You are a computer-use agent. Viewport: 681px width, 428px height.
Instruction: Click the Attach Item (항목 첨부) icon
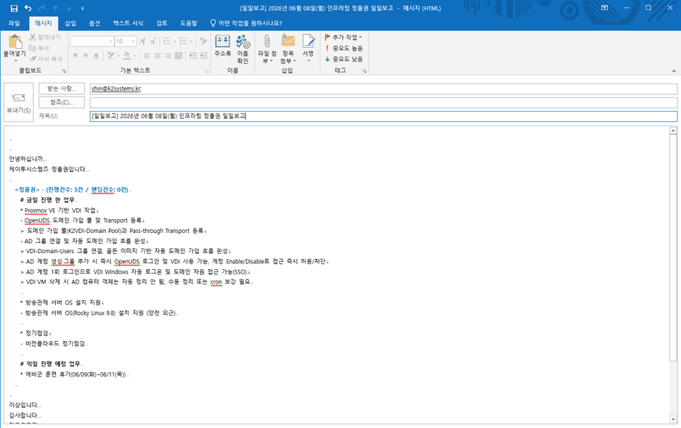[x=288, y=49]
